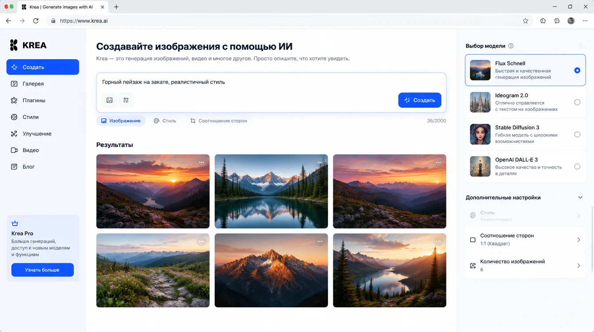Open a new browser tab
The width and height of the screenshot is (594, 332).
116,7
